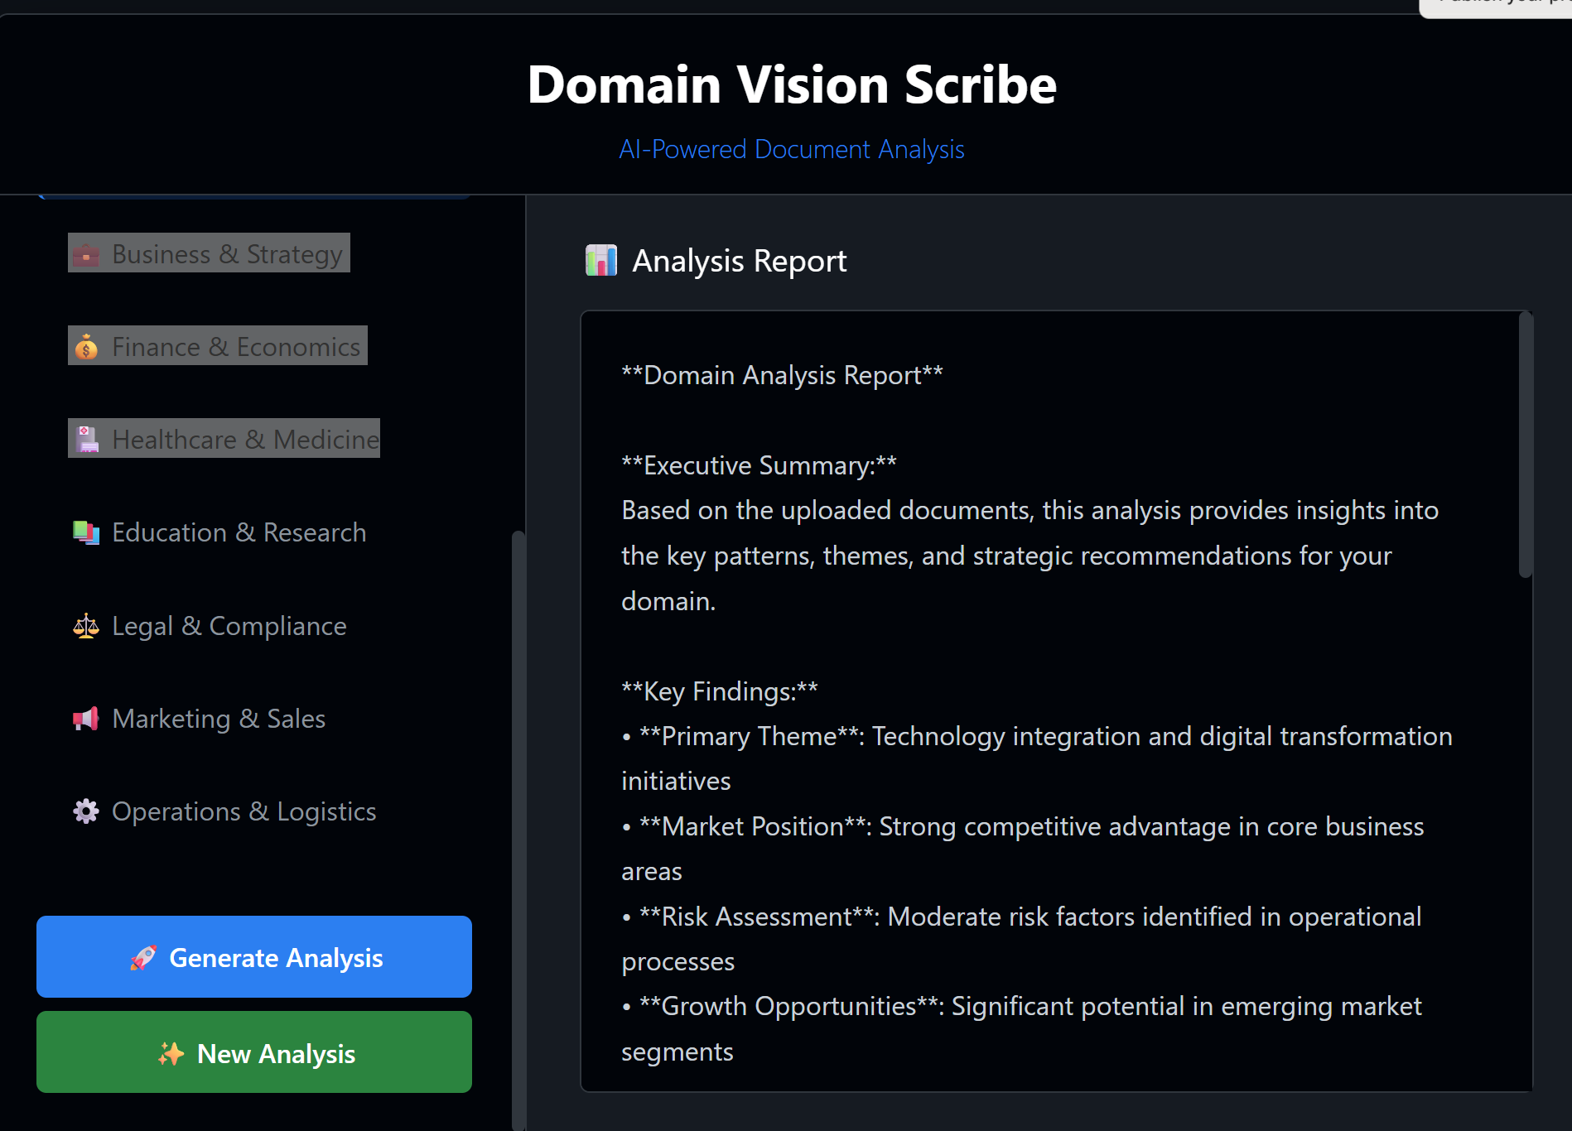This screenshot has width=1572, height=1131.
Task: Click the **Key Findings:** line
Action: pos(720,691)
